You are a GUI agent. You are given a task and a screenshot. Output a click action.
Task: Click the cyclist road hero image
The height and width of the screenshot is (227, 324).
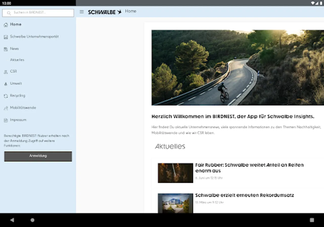(x=238, y=68)
